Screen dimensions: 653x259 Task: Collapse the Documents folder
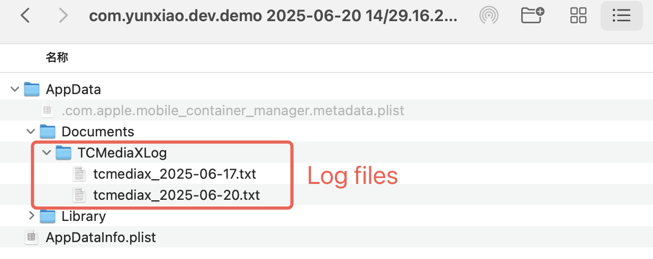[30, 132]
